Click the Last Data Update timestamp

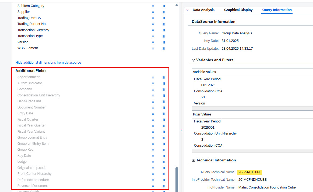pos(237,48)
